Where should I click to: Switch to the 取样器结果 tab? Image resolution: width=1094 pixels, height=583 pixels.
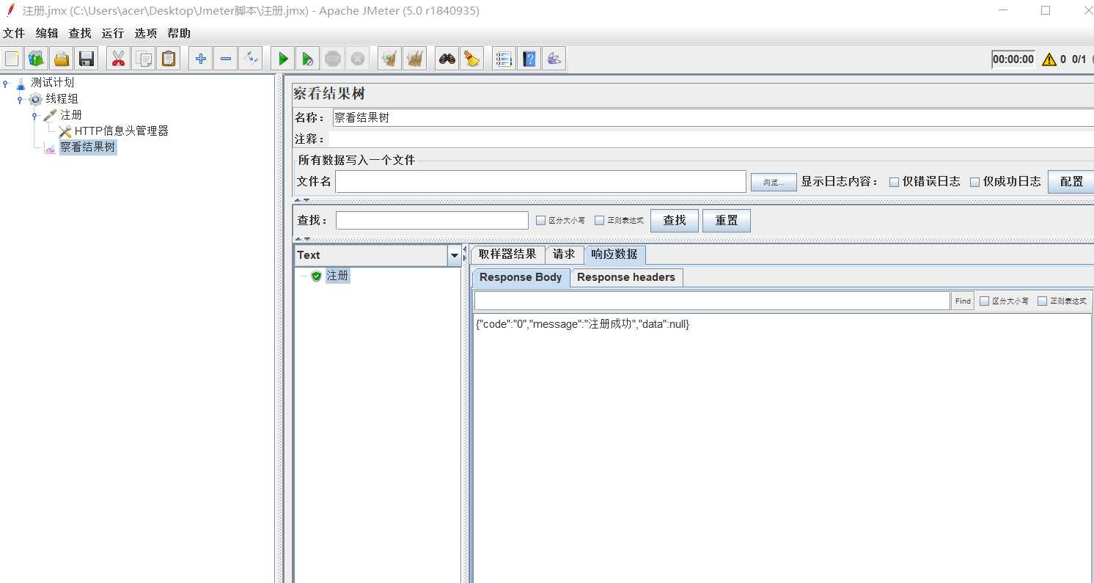pyautogui.click(x=507, y=254)
